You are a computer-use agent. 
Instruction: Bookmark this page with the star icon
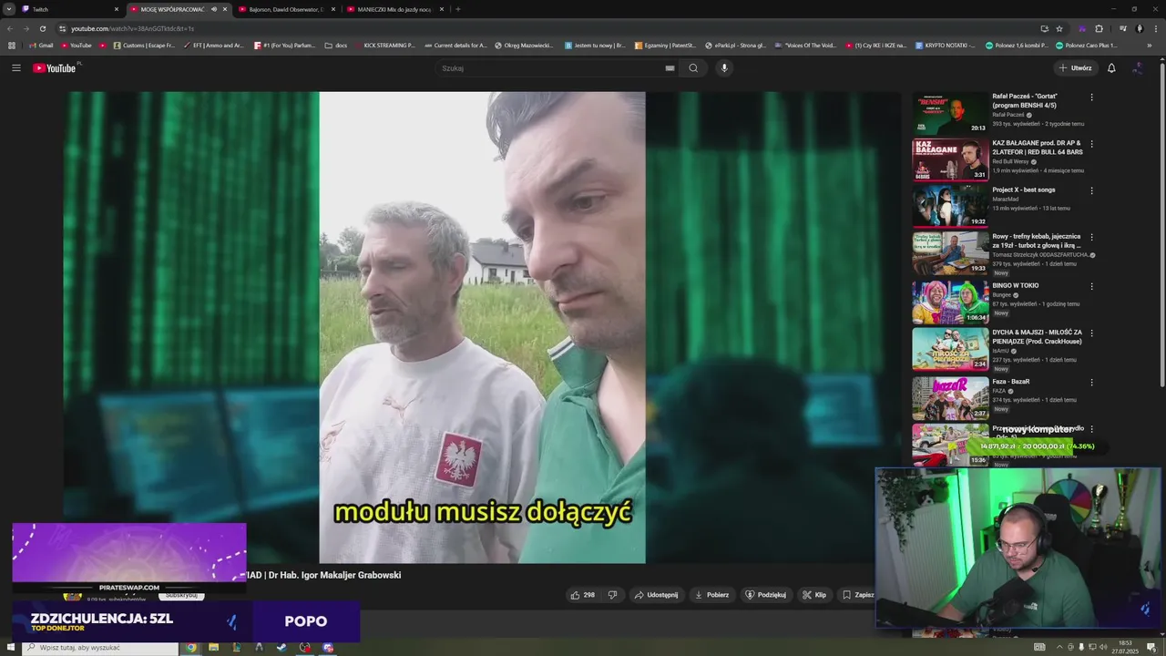pyautogui.click(x=1059, y=28)
